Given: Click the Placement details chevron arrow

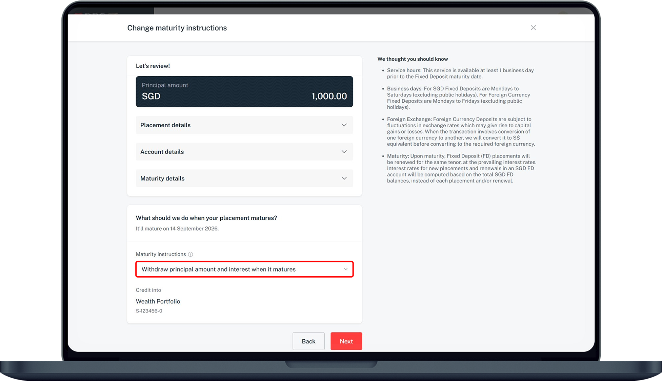Looking at the screenshot, I should coord(344,125).
